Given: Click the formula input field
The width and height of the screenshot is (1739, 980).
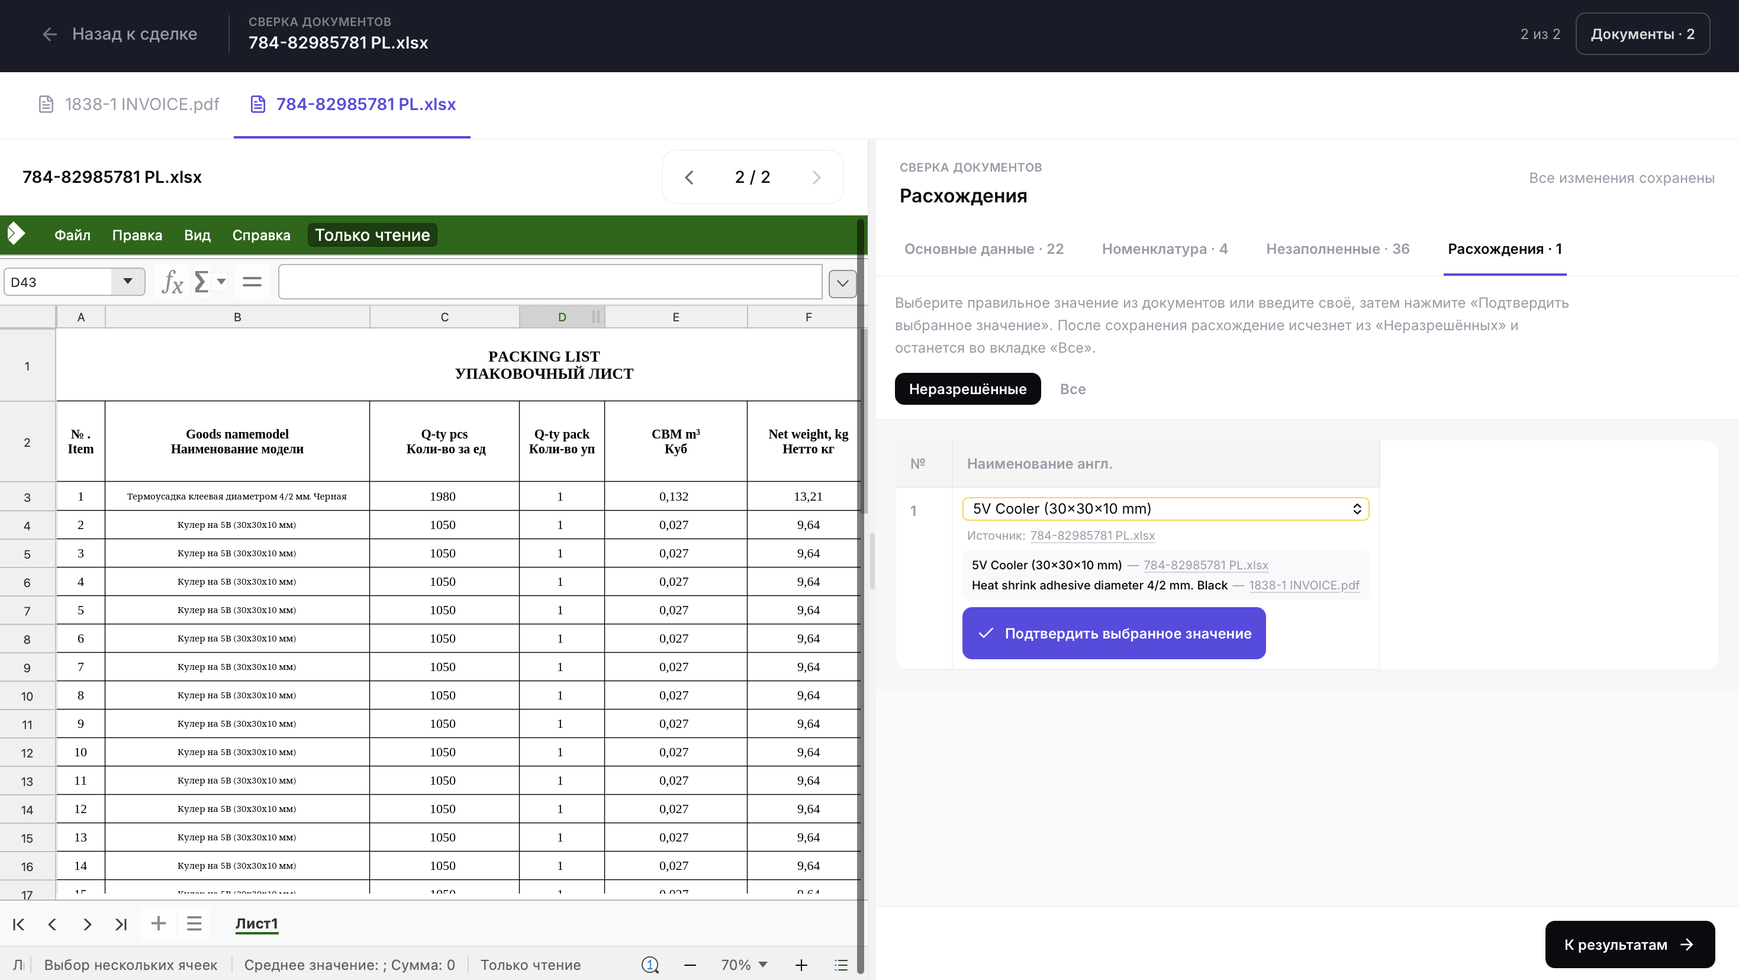Looking at the screenshot, I should point(550,282).
